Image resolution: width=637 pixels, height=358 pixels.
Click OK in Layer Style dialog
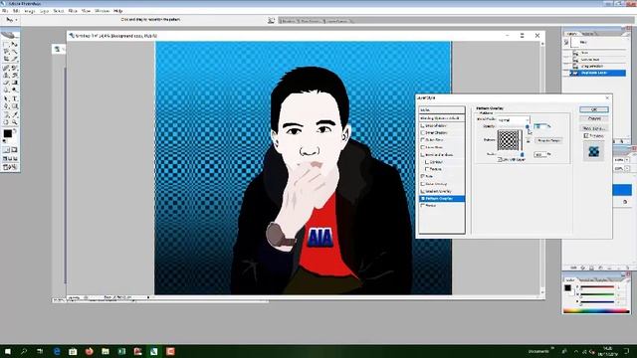(594, 109)
